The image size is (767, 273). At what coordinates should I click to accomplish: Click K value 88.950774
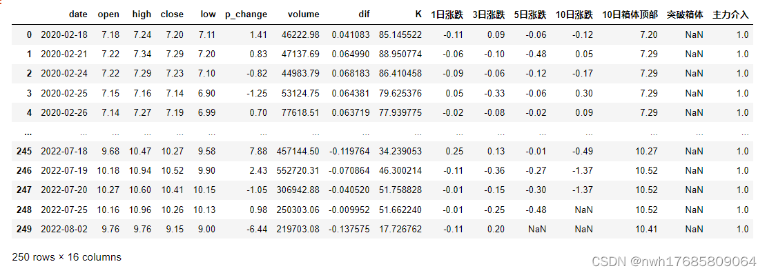[400, 54]
